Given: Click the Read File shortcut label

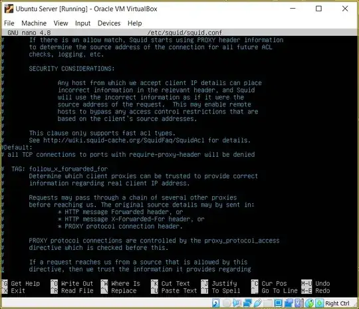Looking at the screenshot, I should click(77, 290).
